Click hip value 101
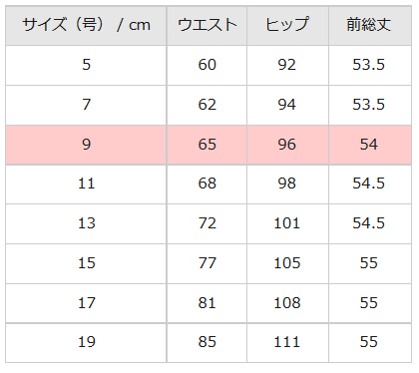 [x=287, y=223]
